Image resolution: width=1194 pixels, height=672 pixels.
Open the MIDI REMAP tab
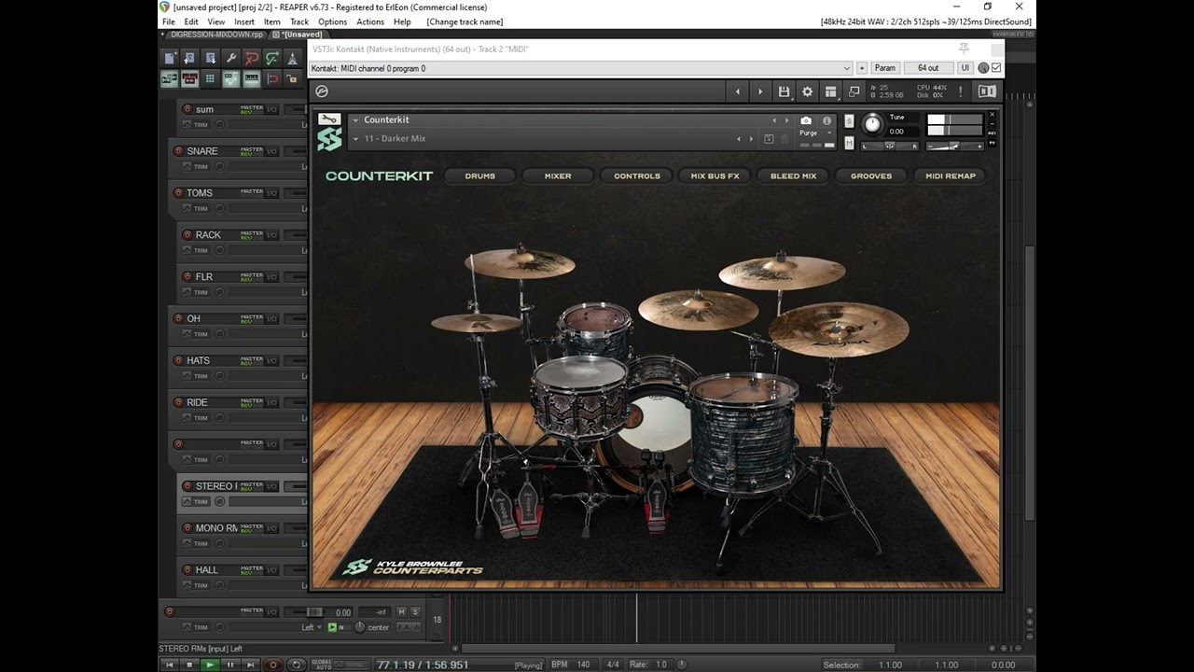tap(950, 175)
